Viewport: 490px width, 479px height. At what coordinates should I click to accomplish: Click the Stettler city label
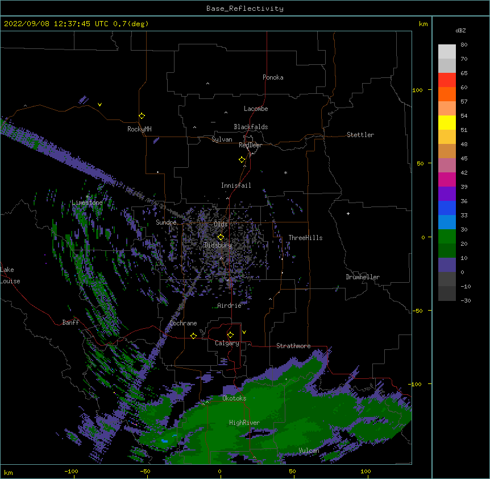point(360,135)
